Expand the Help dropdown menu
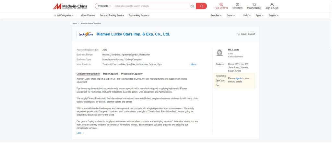The image size is (332, 157). pyautogui.click(x=247, y=16)
